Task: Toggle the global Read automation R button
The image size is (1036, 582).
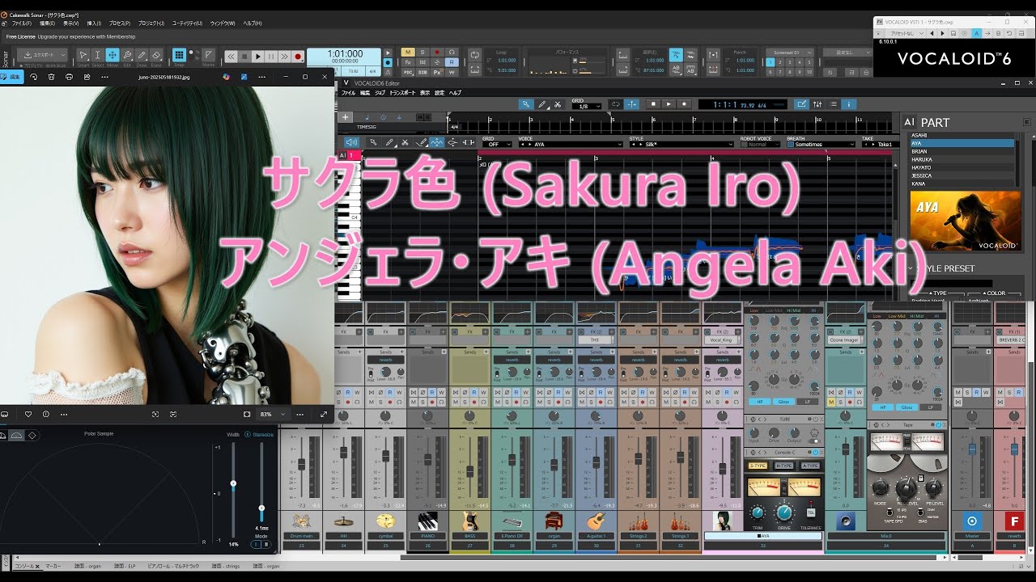Action: click(x=451, y=61)
